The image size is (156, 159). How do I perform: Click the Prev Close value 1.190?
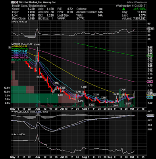pos(31,19)
